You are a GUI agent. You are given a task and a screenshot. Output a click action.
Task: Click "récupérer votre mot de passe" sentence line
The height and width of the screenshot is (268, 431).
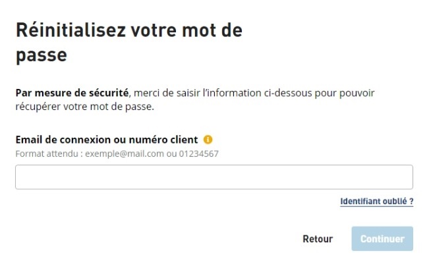pos(84,106)
